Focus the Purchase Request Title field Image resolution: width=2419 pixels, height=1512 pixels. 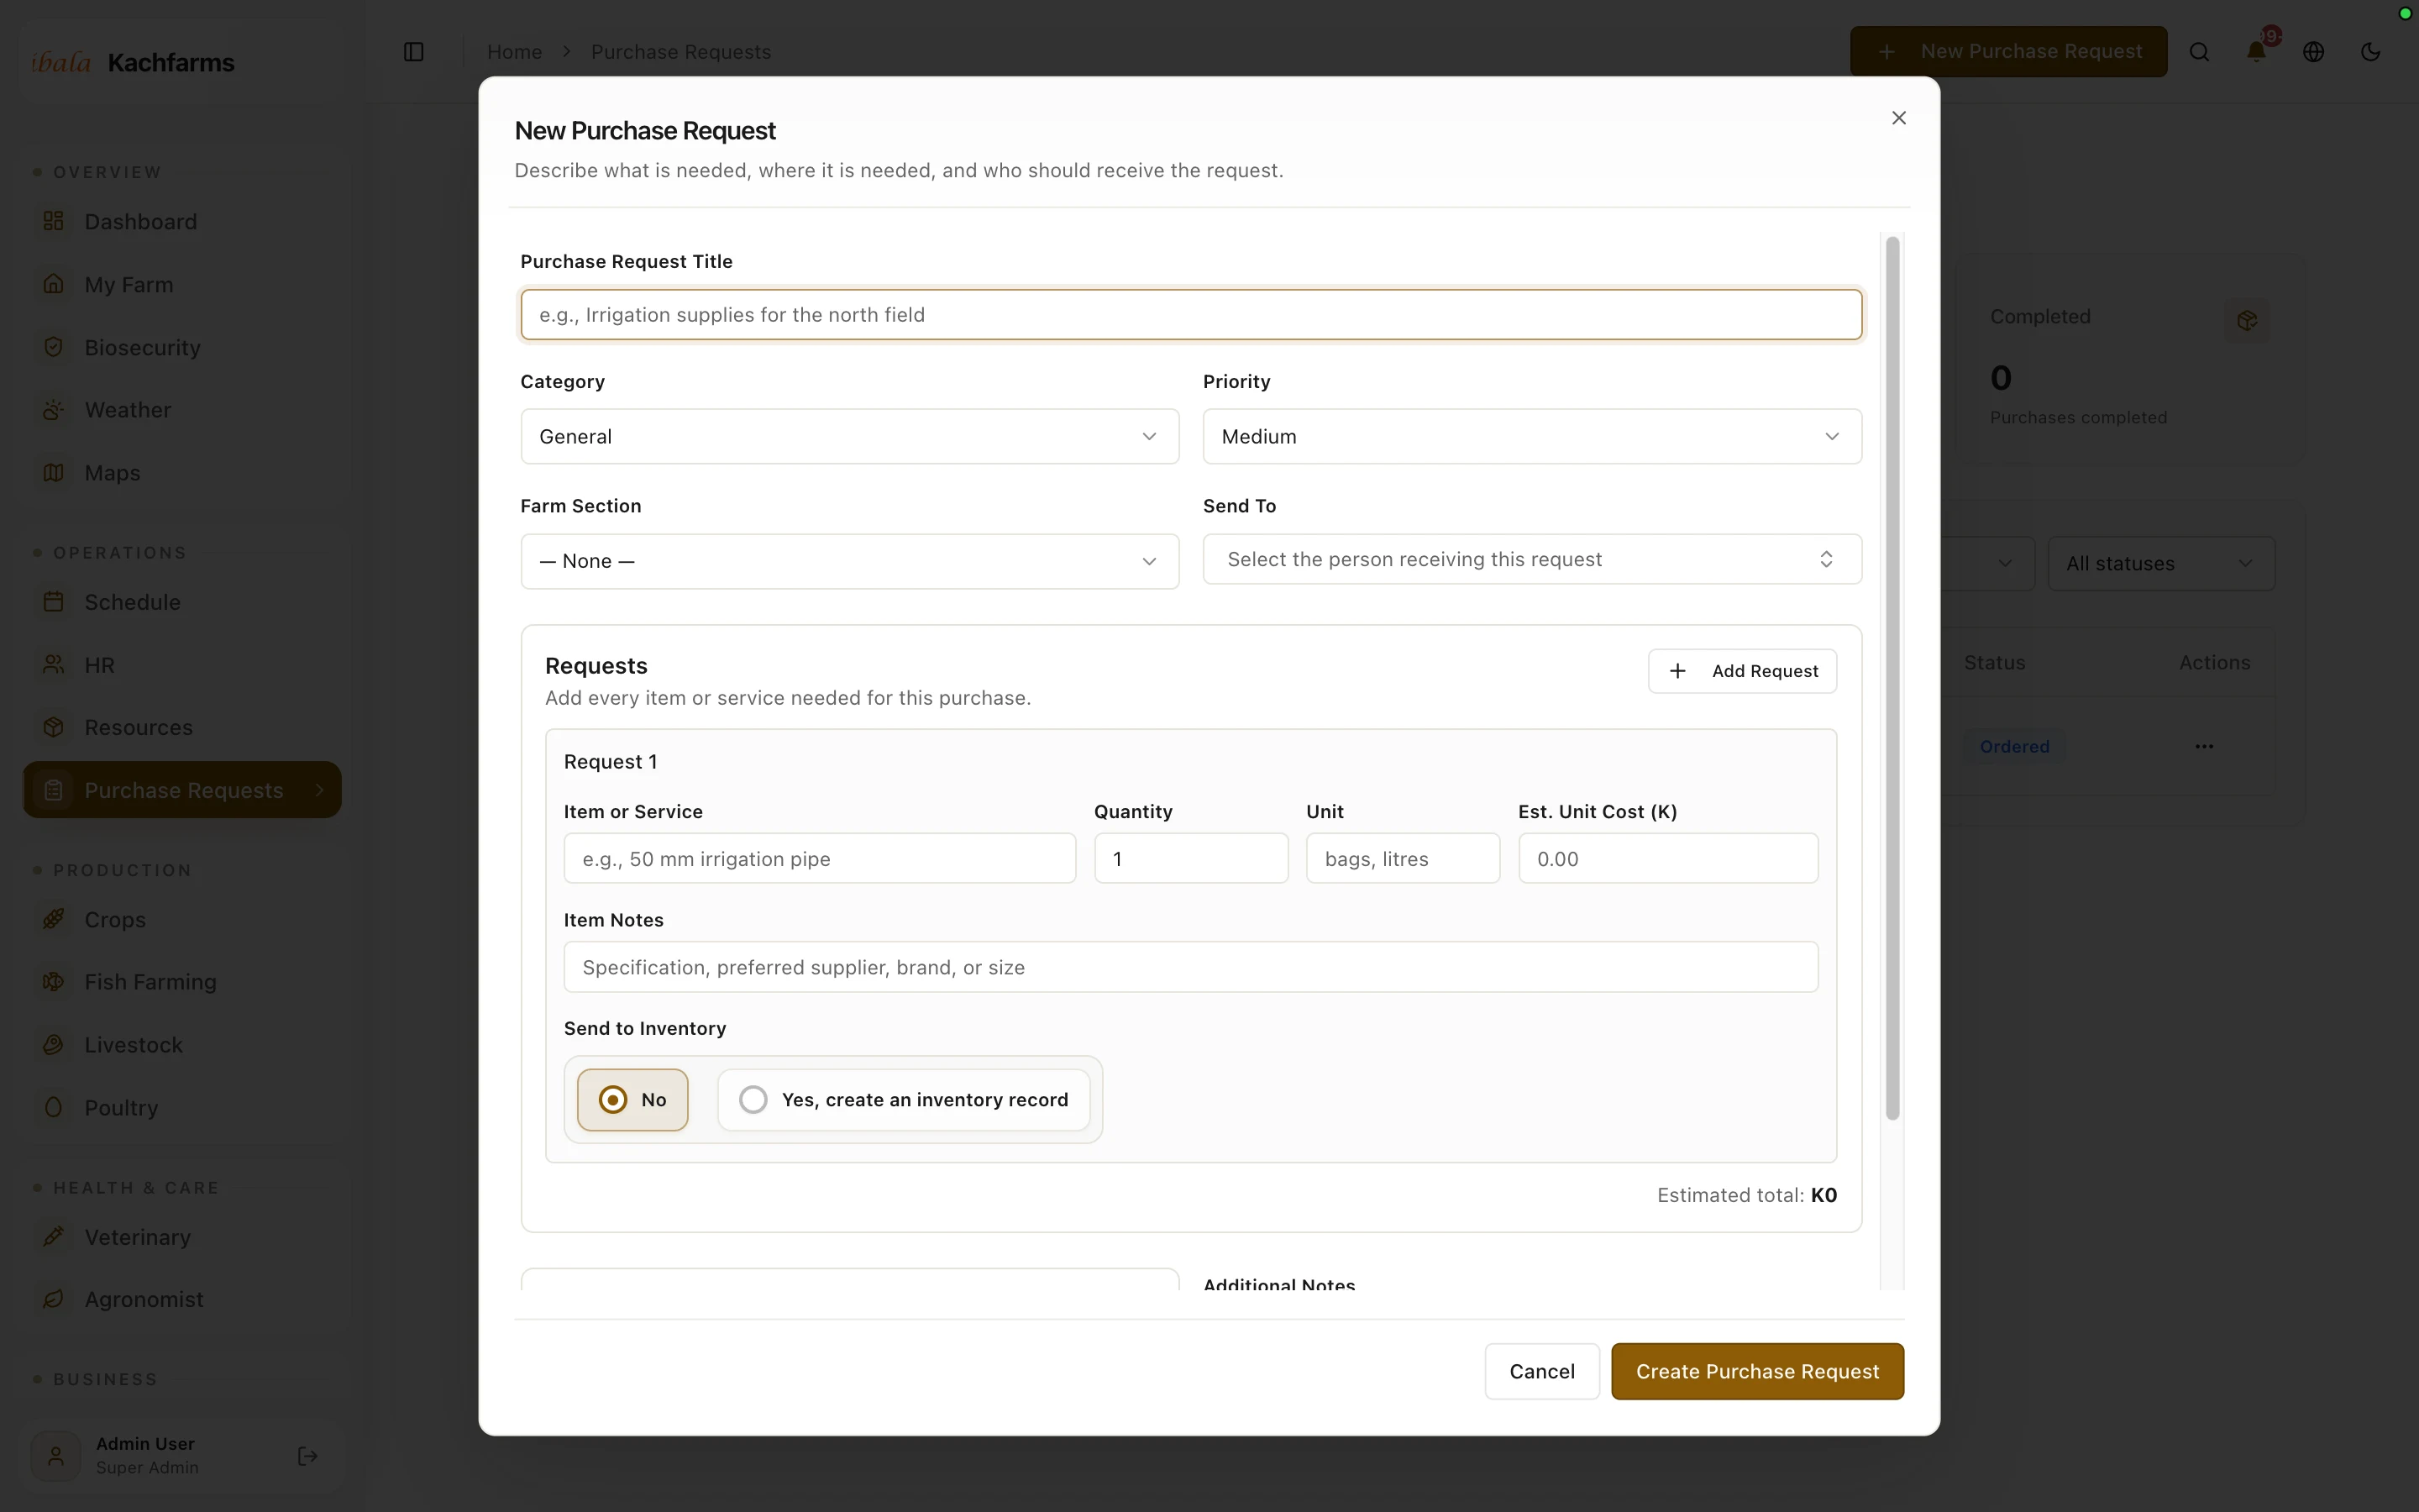(1190, 315)
